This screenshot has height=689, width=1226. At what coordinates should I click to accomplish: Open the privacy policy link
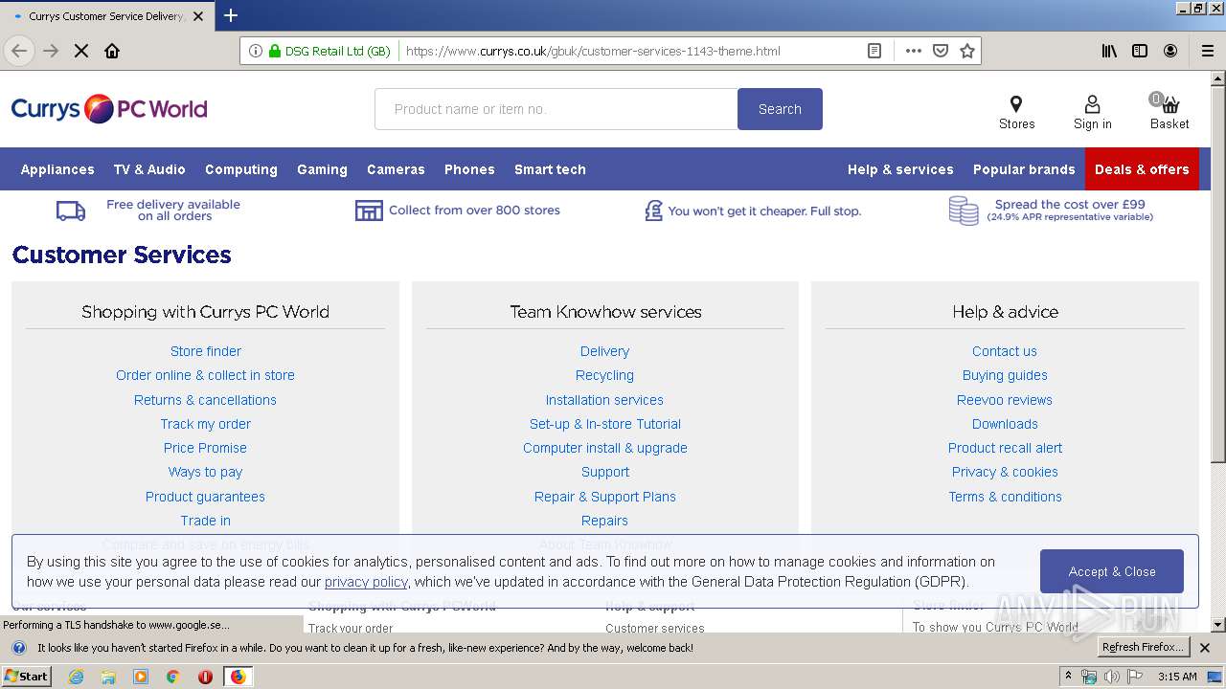366,582
